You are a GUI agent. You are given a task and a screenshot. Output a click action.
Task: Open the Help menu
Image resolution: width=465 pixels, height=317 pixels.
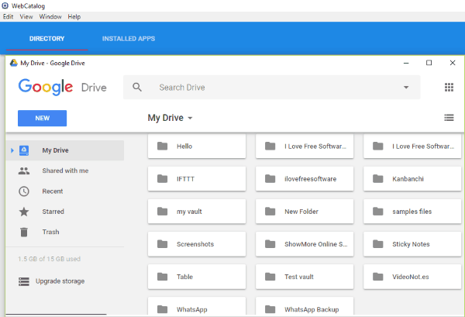74,16
